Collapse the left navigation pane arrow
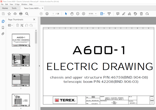Image resolution: width=156 pixels, height=110 pixels. (39, 66)
